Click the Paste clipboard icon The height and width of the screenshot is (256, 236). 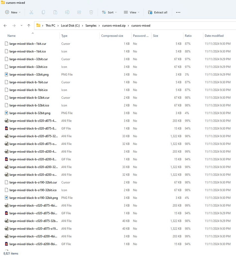[x=55, y=12]
